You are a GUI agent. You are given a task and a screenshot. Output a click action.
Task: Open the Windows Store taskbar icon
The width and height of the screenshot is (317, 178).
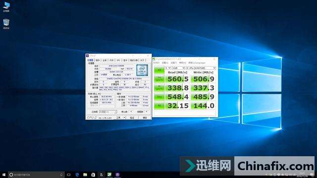(x=93, y=175)
